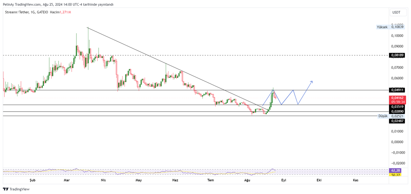Click the Şub month on time axis
The height and width of the screenshot is (194, 411).
[33, 180]
